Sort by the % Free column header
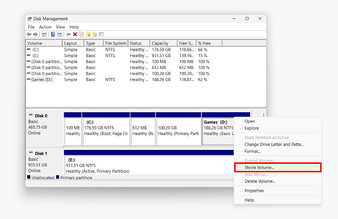This screenshot has width=338, height=219. pyautogui.click(x=209, y=43)
